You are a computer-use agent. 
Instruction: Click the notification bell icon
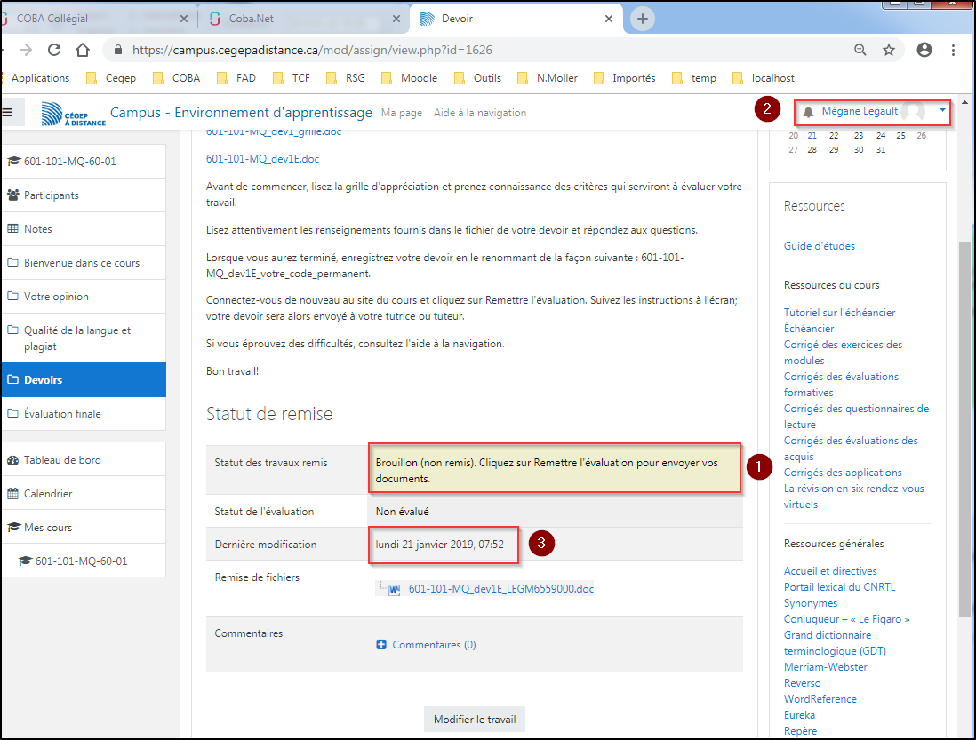(808, 112)
